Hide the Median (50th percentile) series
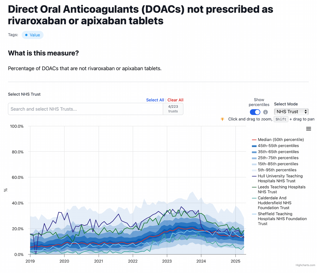 click(x=281, y=140)
